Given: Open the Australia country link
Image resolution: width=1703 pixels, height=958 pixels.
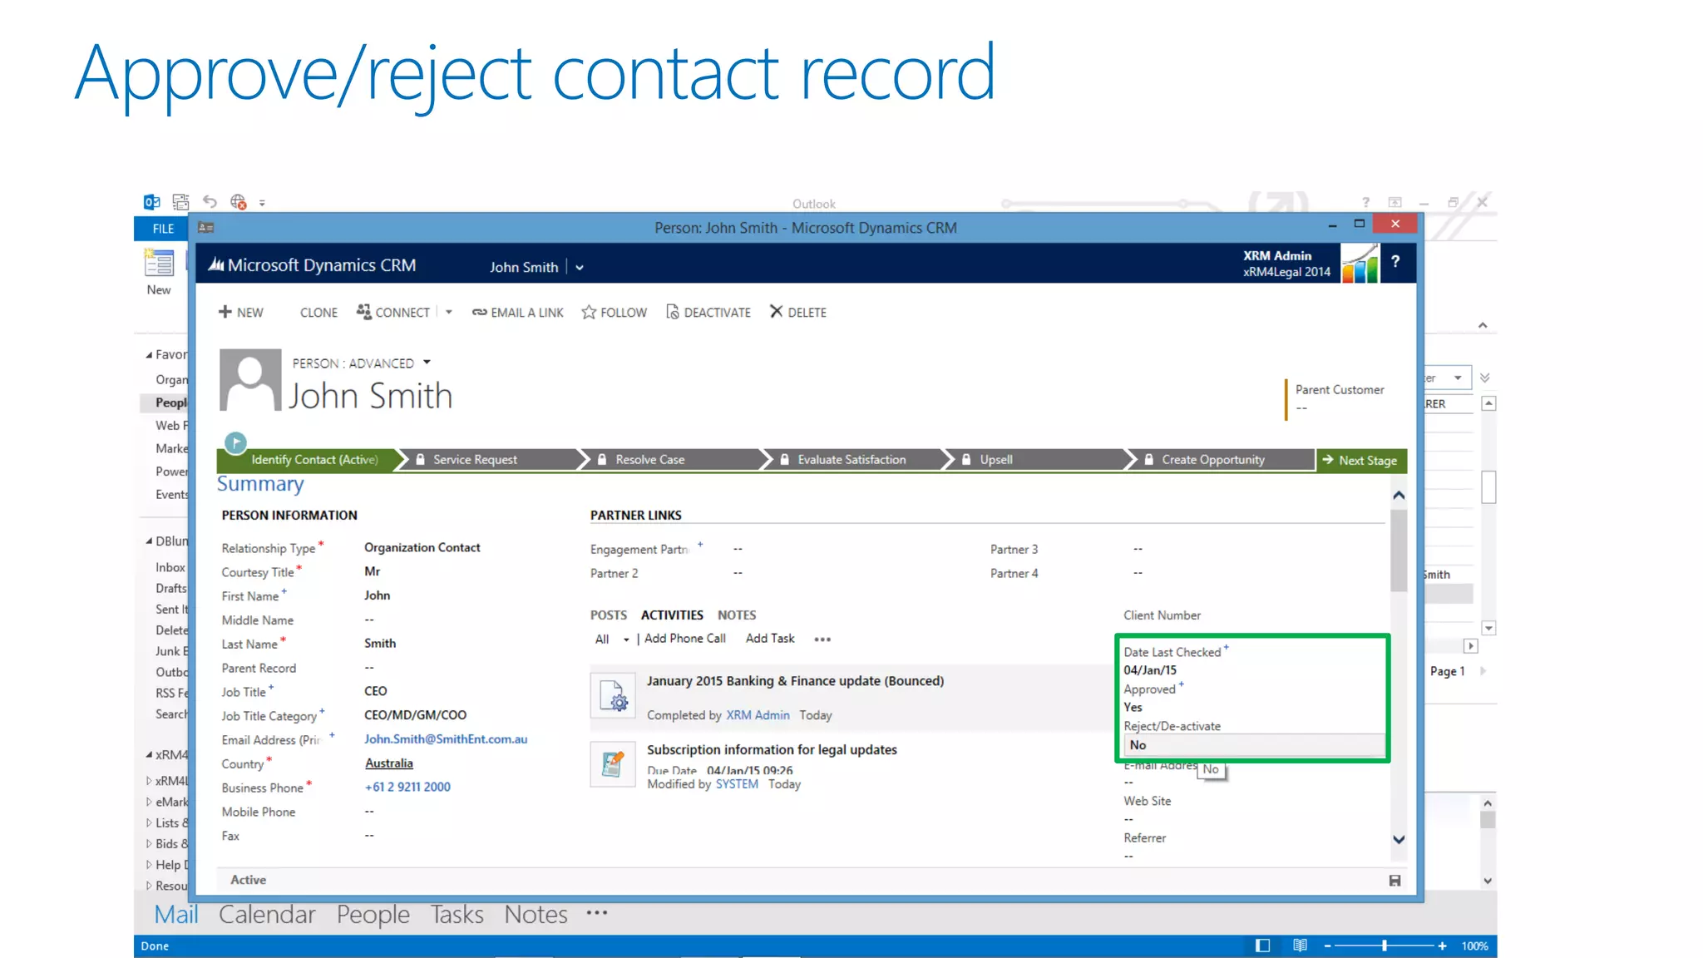Looking at the screenshot, I should [x=388, y=763].
